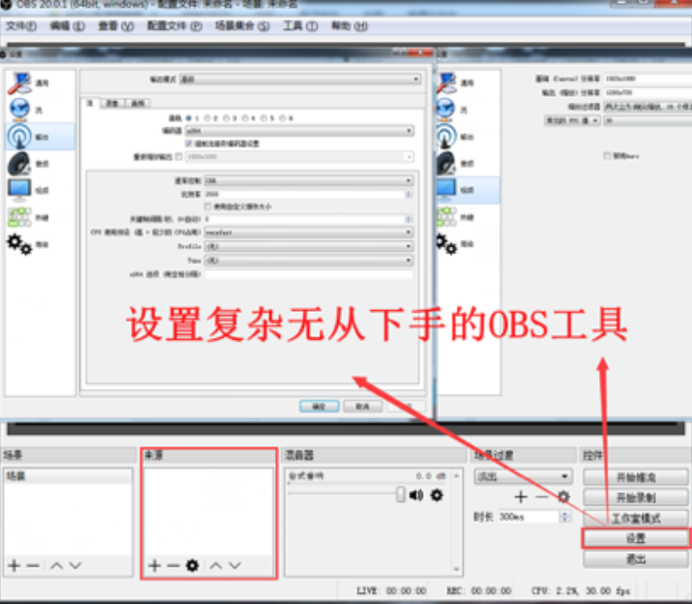
Task: Select the Video monitor icon in left settings dialog
Action: tap(19, 190)
